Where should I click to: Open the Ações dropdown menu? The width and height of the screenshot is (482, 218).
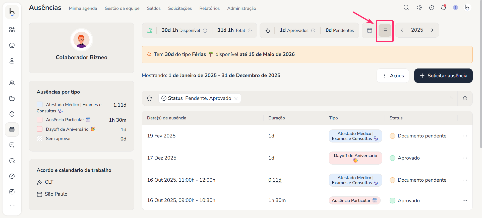[x=393, y=76]
